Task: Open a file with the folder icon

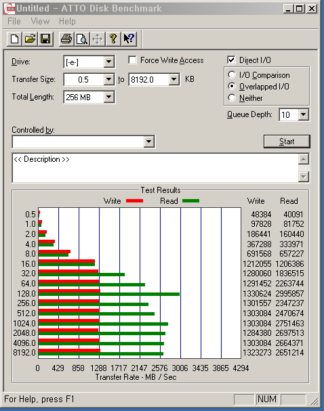Action: pos(30,39)
